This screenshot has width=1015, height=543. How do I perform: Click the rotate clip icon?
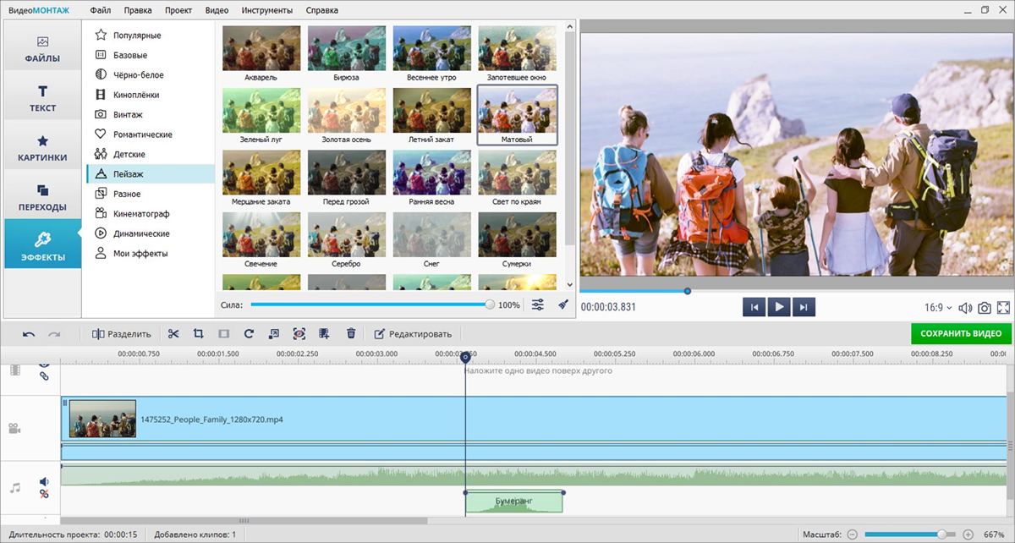pyautogui.click(x=249, y=334)
